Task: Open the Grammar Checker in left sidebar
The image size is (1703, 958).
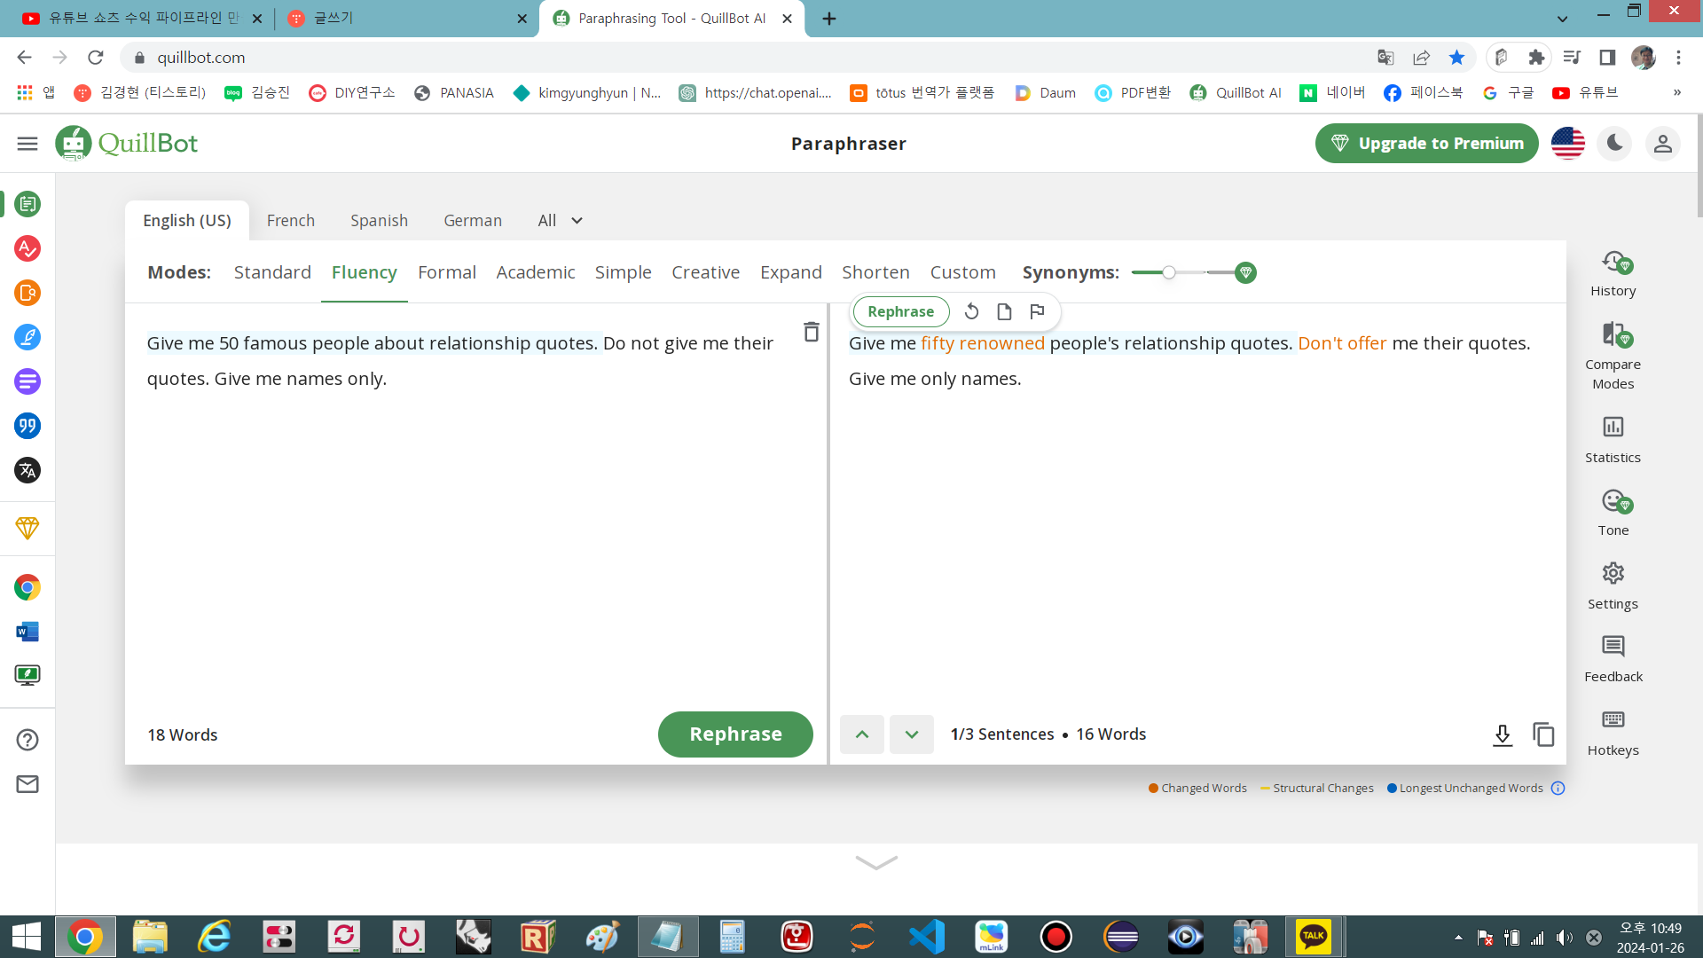Action: tap(27, 248)
